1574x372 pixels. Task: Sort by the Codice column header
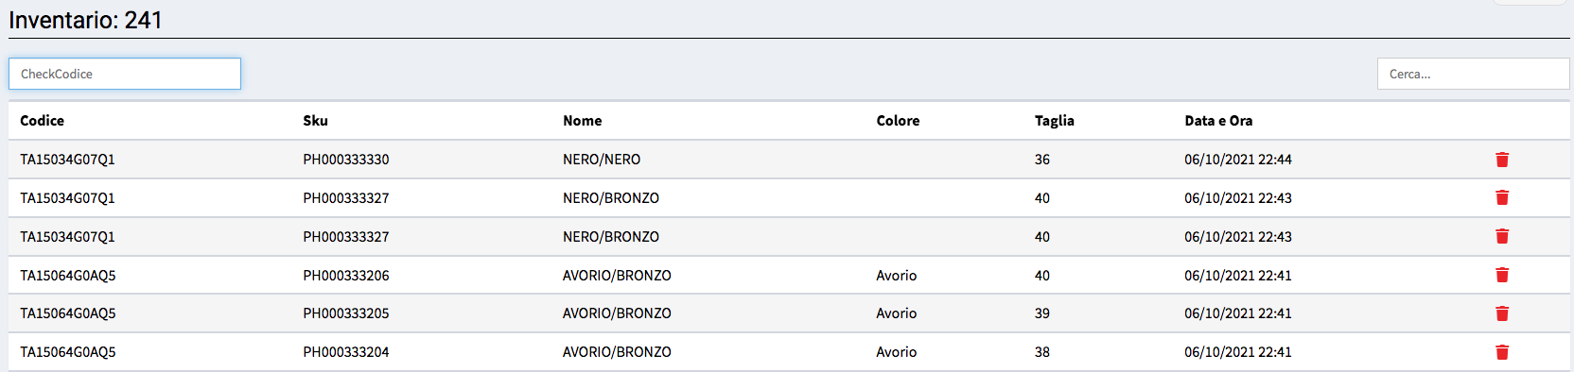tap(43, 121)
